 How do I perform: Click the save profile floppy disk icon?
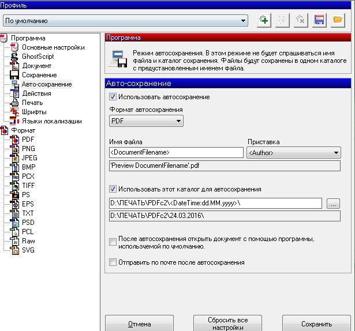tap(319, 20)
